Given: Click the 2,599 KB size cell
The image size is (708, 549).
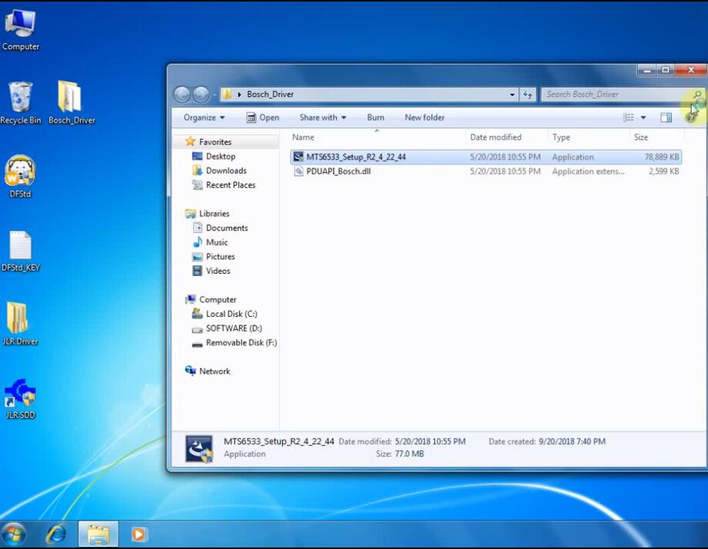Looking at the screenshot, I should (664, 171).
